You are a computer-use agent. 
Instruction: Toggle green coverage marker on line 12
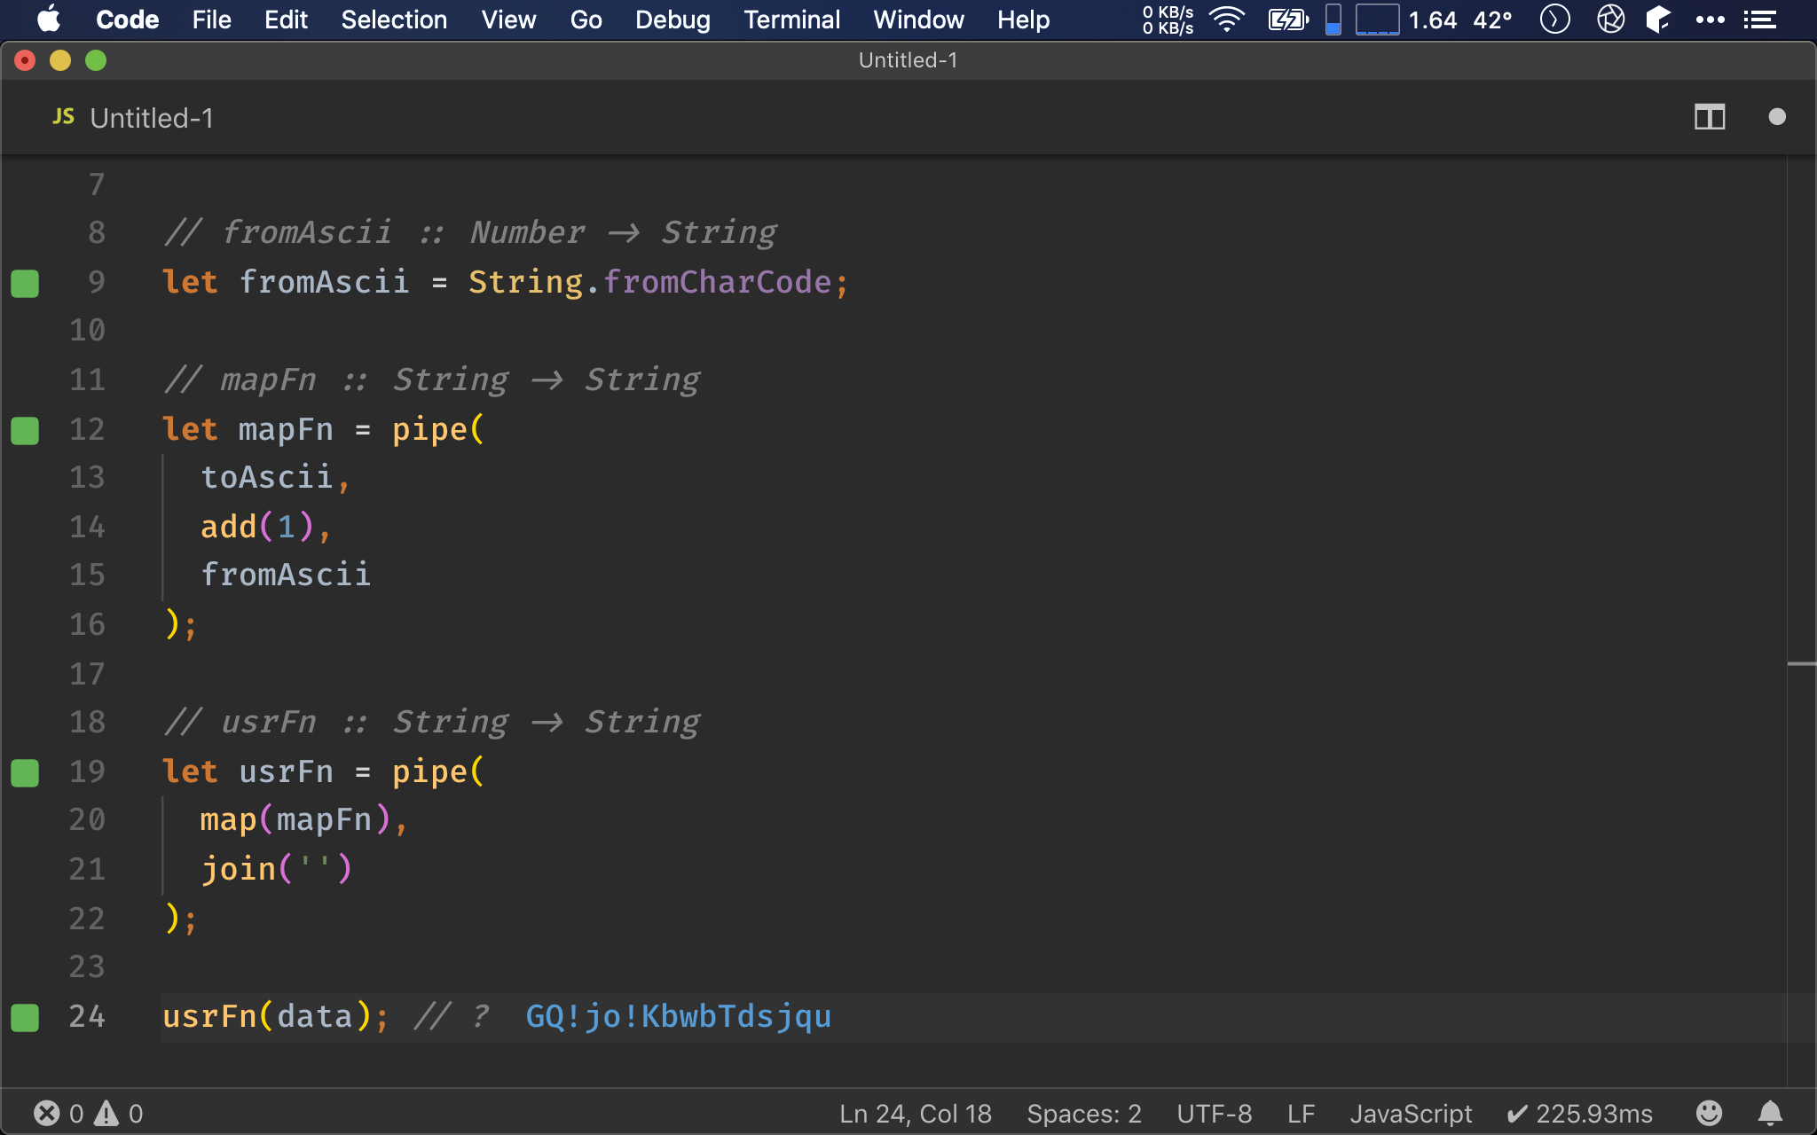point(25,431)
